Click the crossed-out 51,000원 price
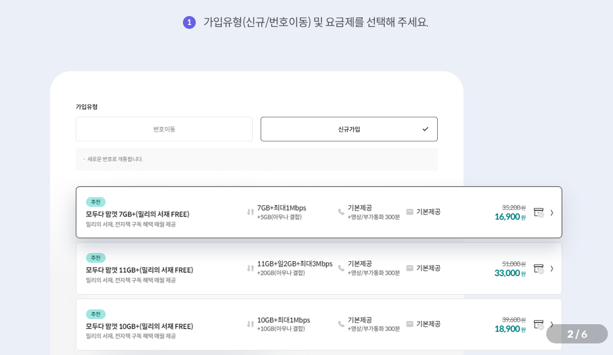 coord(514,264)
